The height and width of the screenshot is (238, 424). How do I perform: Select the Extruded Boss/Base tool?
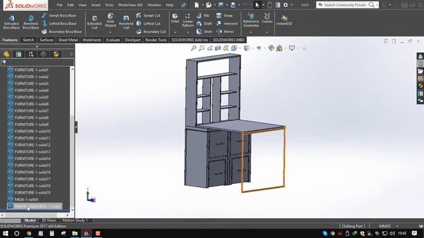pyautogui.click(x=11, y=22)
